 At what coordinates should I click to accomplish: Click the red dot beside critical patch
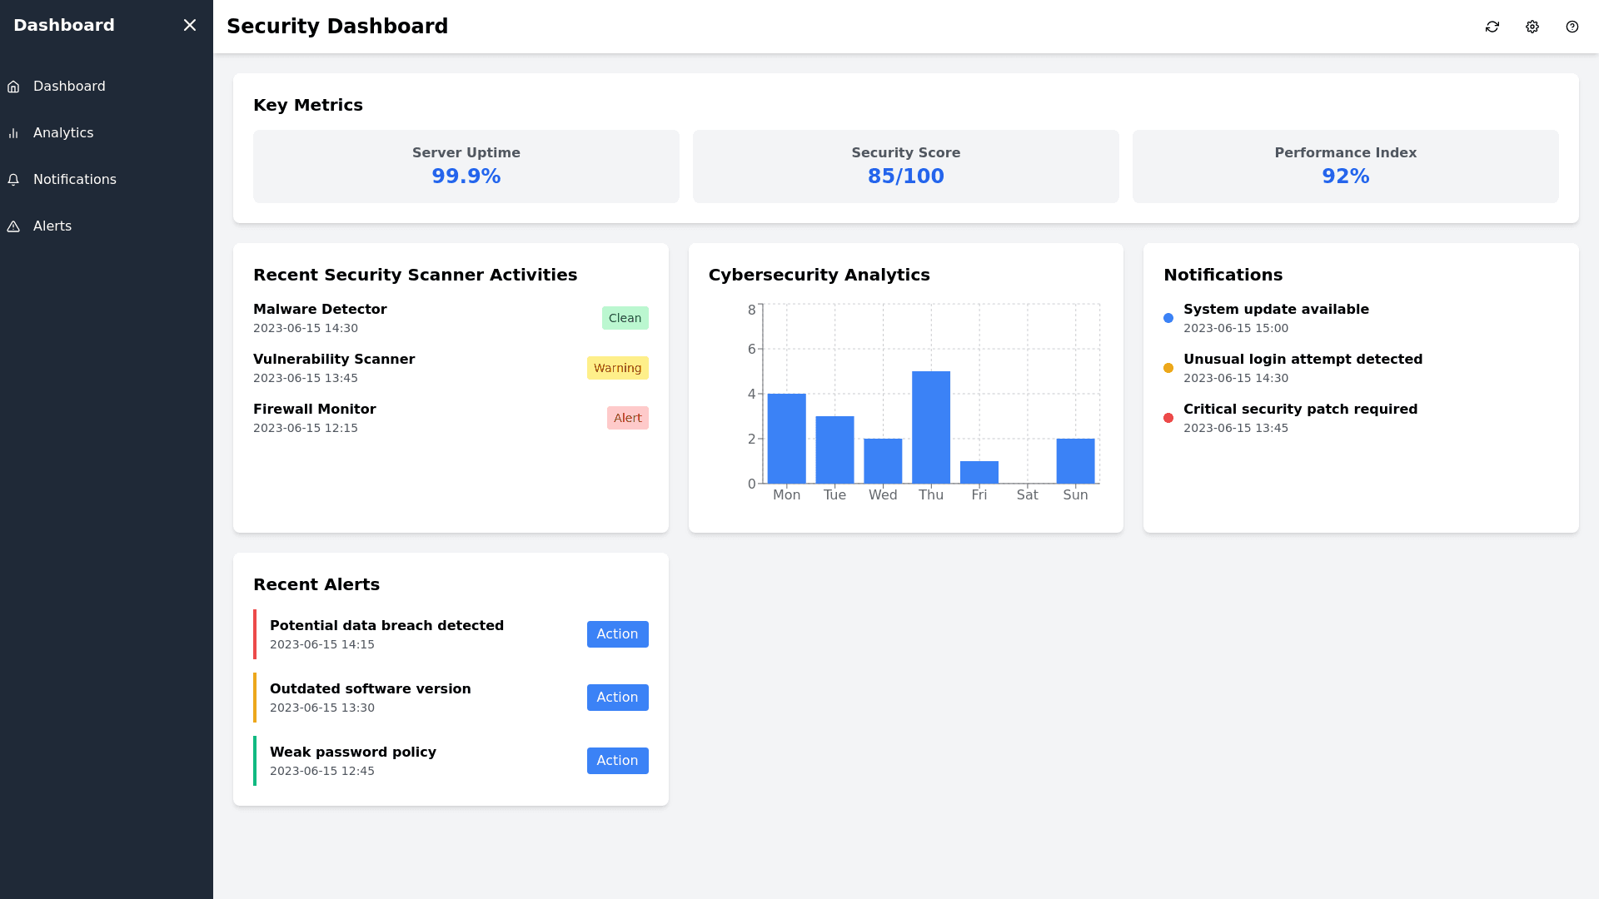(x=1168, y=418)
